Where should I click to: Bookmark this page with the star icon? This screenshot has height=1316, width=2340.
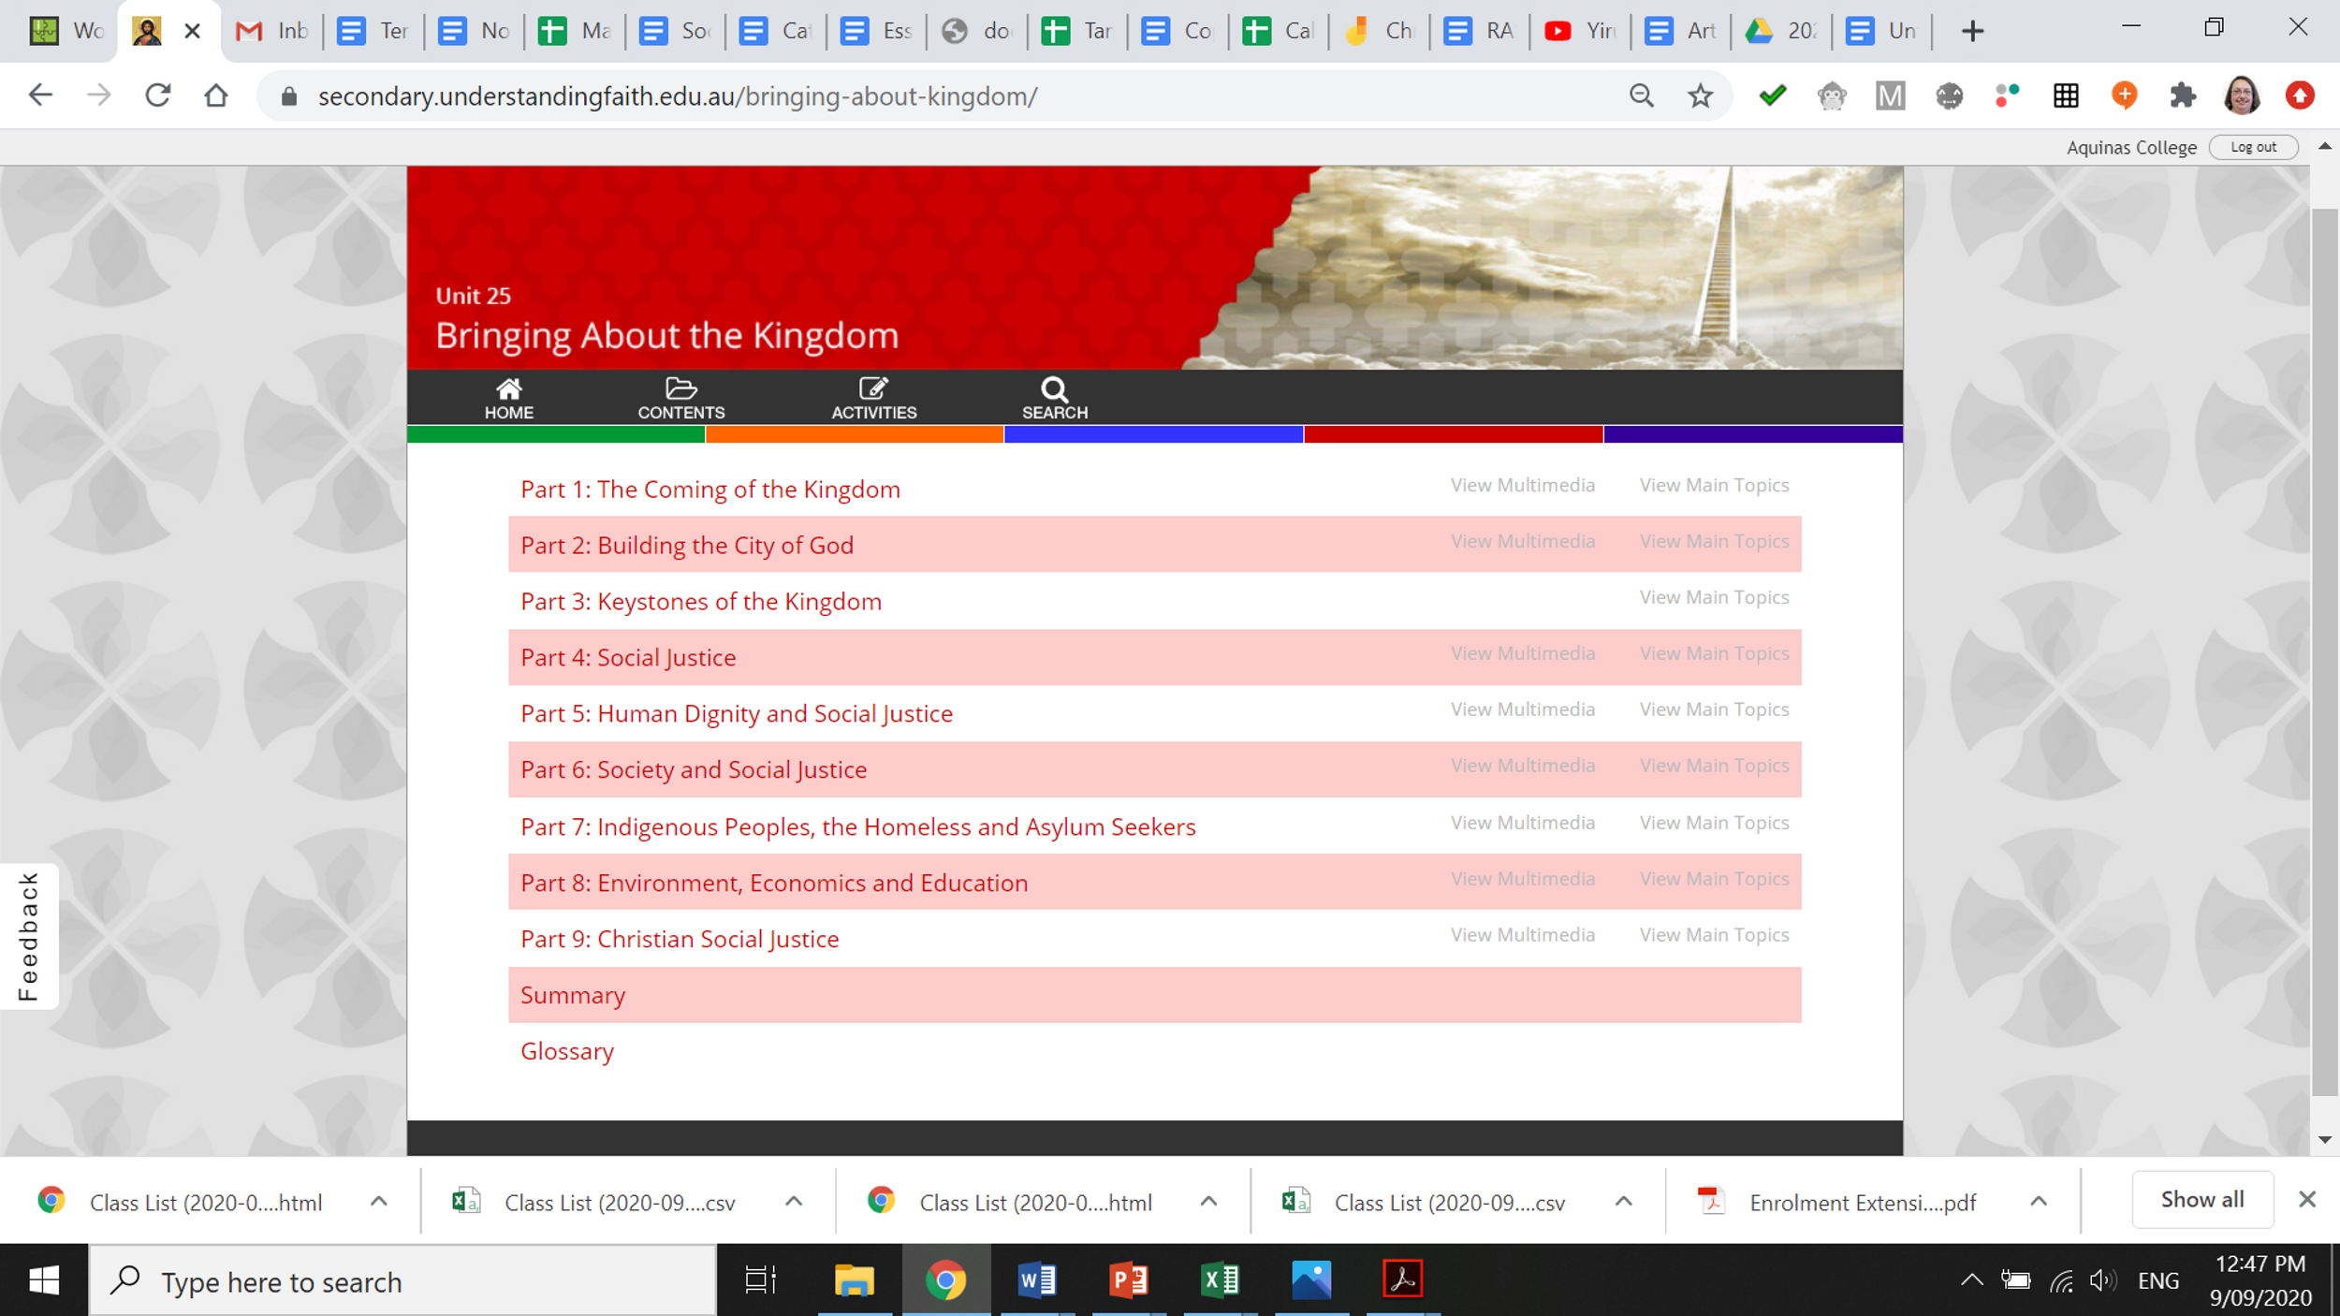coord(1700,95)
